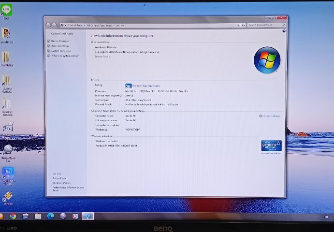The height and width of the screenshot is (232, 334).
Task: Click Change settings for computer name
Action: coord(271,116)
